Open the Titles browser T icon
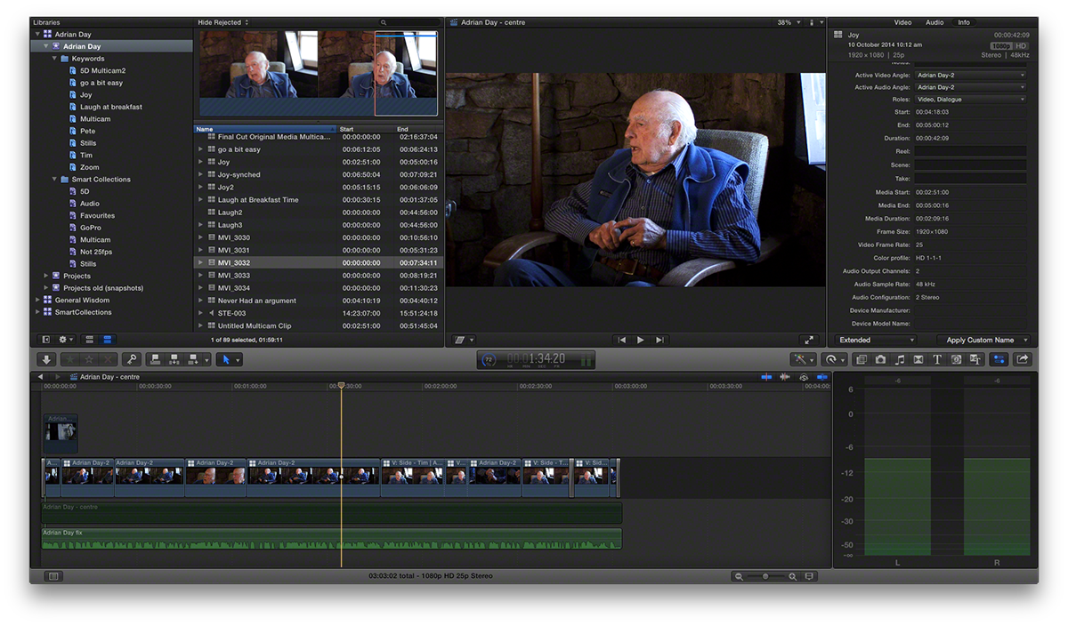1068x626 pixels. click(x=937, y=359)
